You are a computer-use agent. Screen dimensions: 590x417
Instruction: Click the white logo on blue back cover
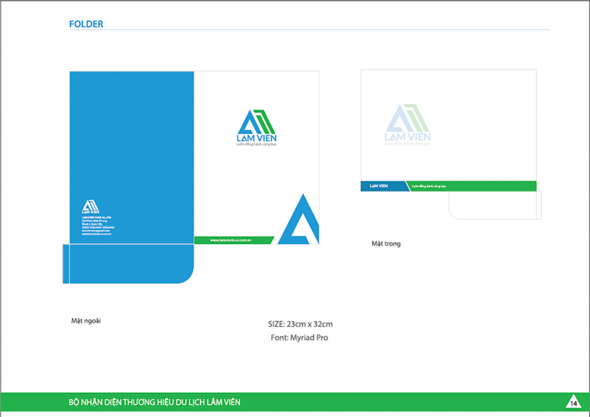pyautogui.click(x=90, y=207)
